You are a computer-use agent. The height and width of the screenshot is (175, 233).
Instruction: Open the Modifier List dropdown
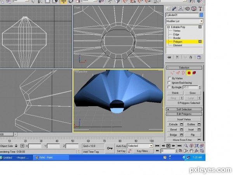pyautogui.click(x=184, y=21)
